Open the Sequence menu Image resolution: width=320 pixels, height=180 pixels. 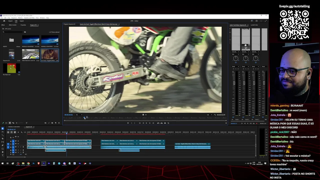pyautogui.click(x=14, y=18)
